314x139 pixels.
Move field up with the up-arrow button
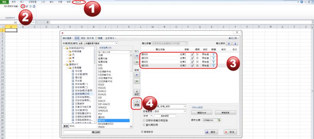[229, 44]
